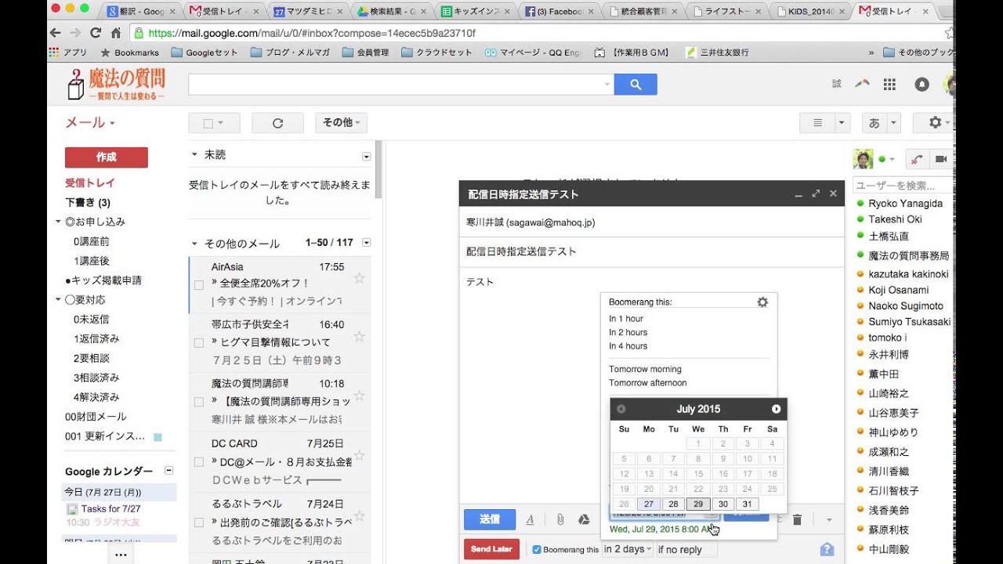Open formatting options in compose toolbar
This screenshot has width=1003, height=564.
[530, 519]
